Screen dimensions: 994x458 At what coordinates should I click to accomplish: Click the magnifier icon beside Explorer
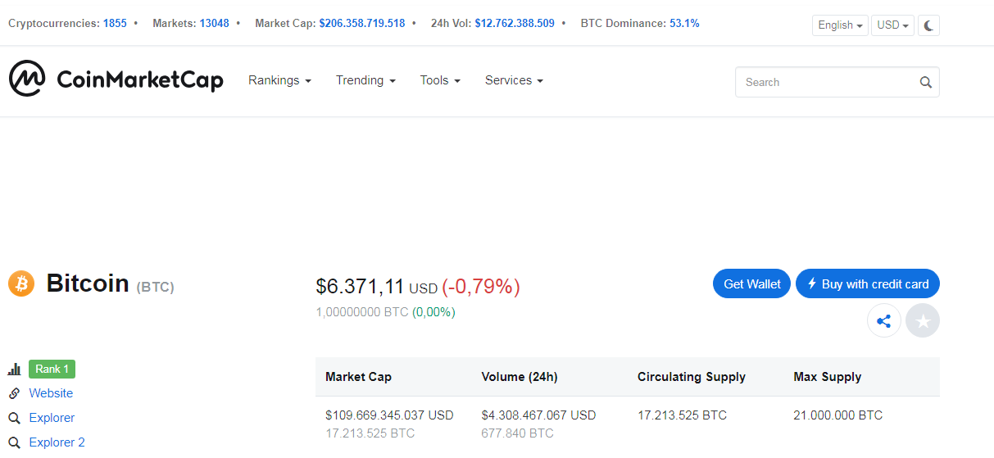[14, 418]
